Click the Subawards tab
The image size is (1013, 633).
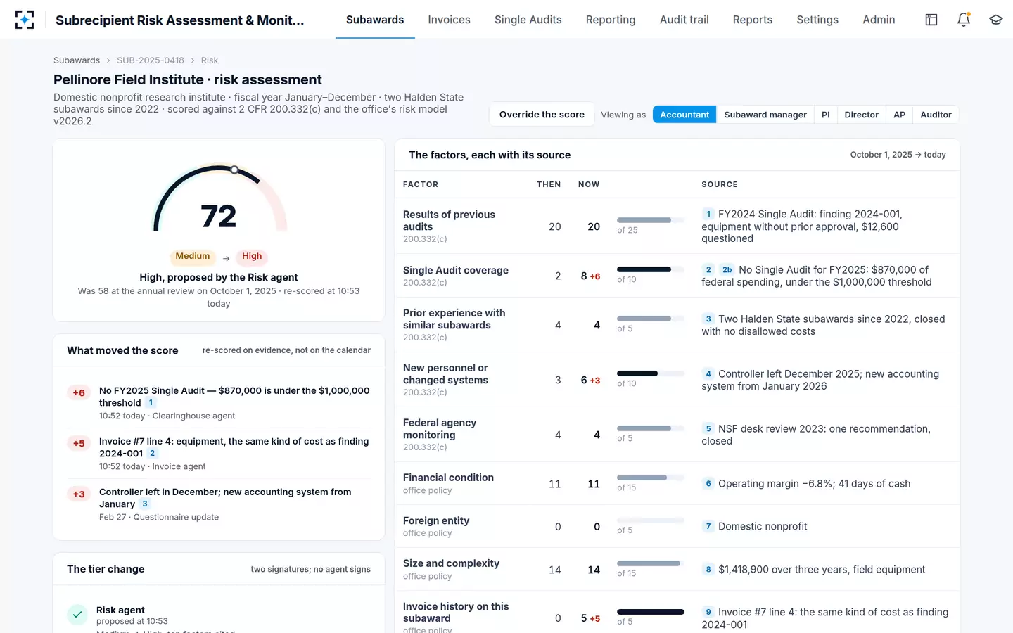pos(375,20)
